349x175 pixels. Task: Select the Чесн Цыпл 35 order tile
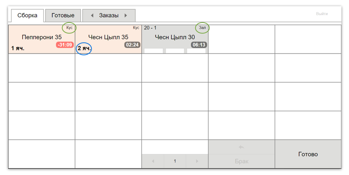(108, 39)
